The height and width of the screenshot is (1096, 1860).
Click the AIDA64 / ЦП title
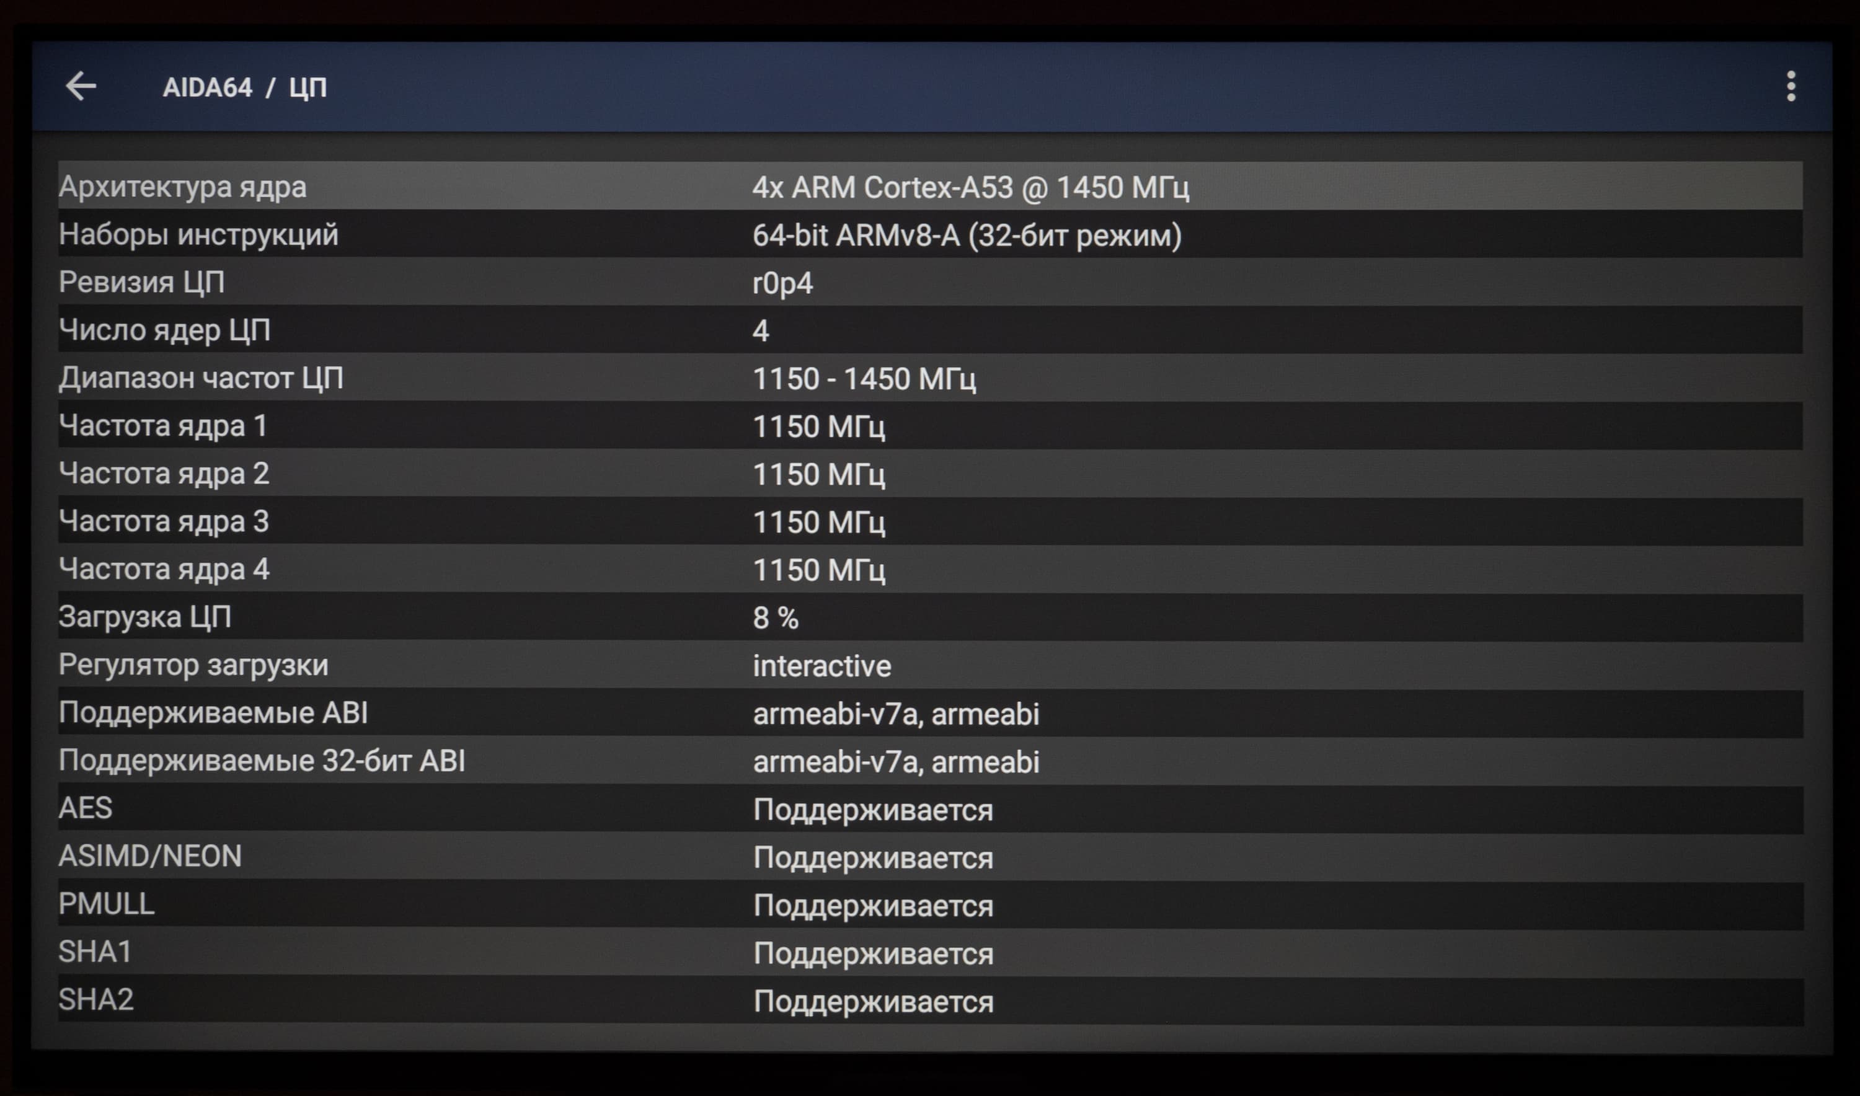[x=244, y=88]
